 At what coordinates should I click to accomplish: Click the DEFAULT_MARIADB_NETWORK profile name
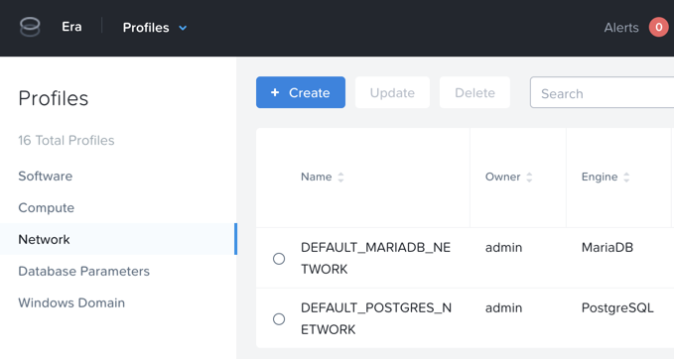point(375,258)
